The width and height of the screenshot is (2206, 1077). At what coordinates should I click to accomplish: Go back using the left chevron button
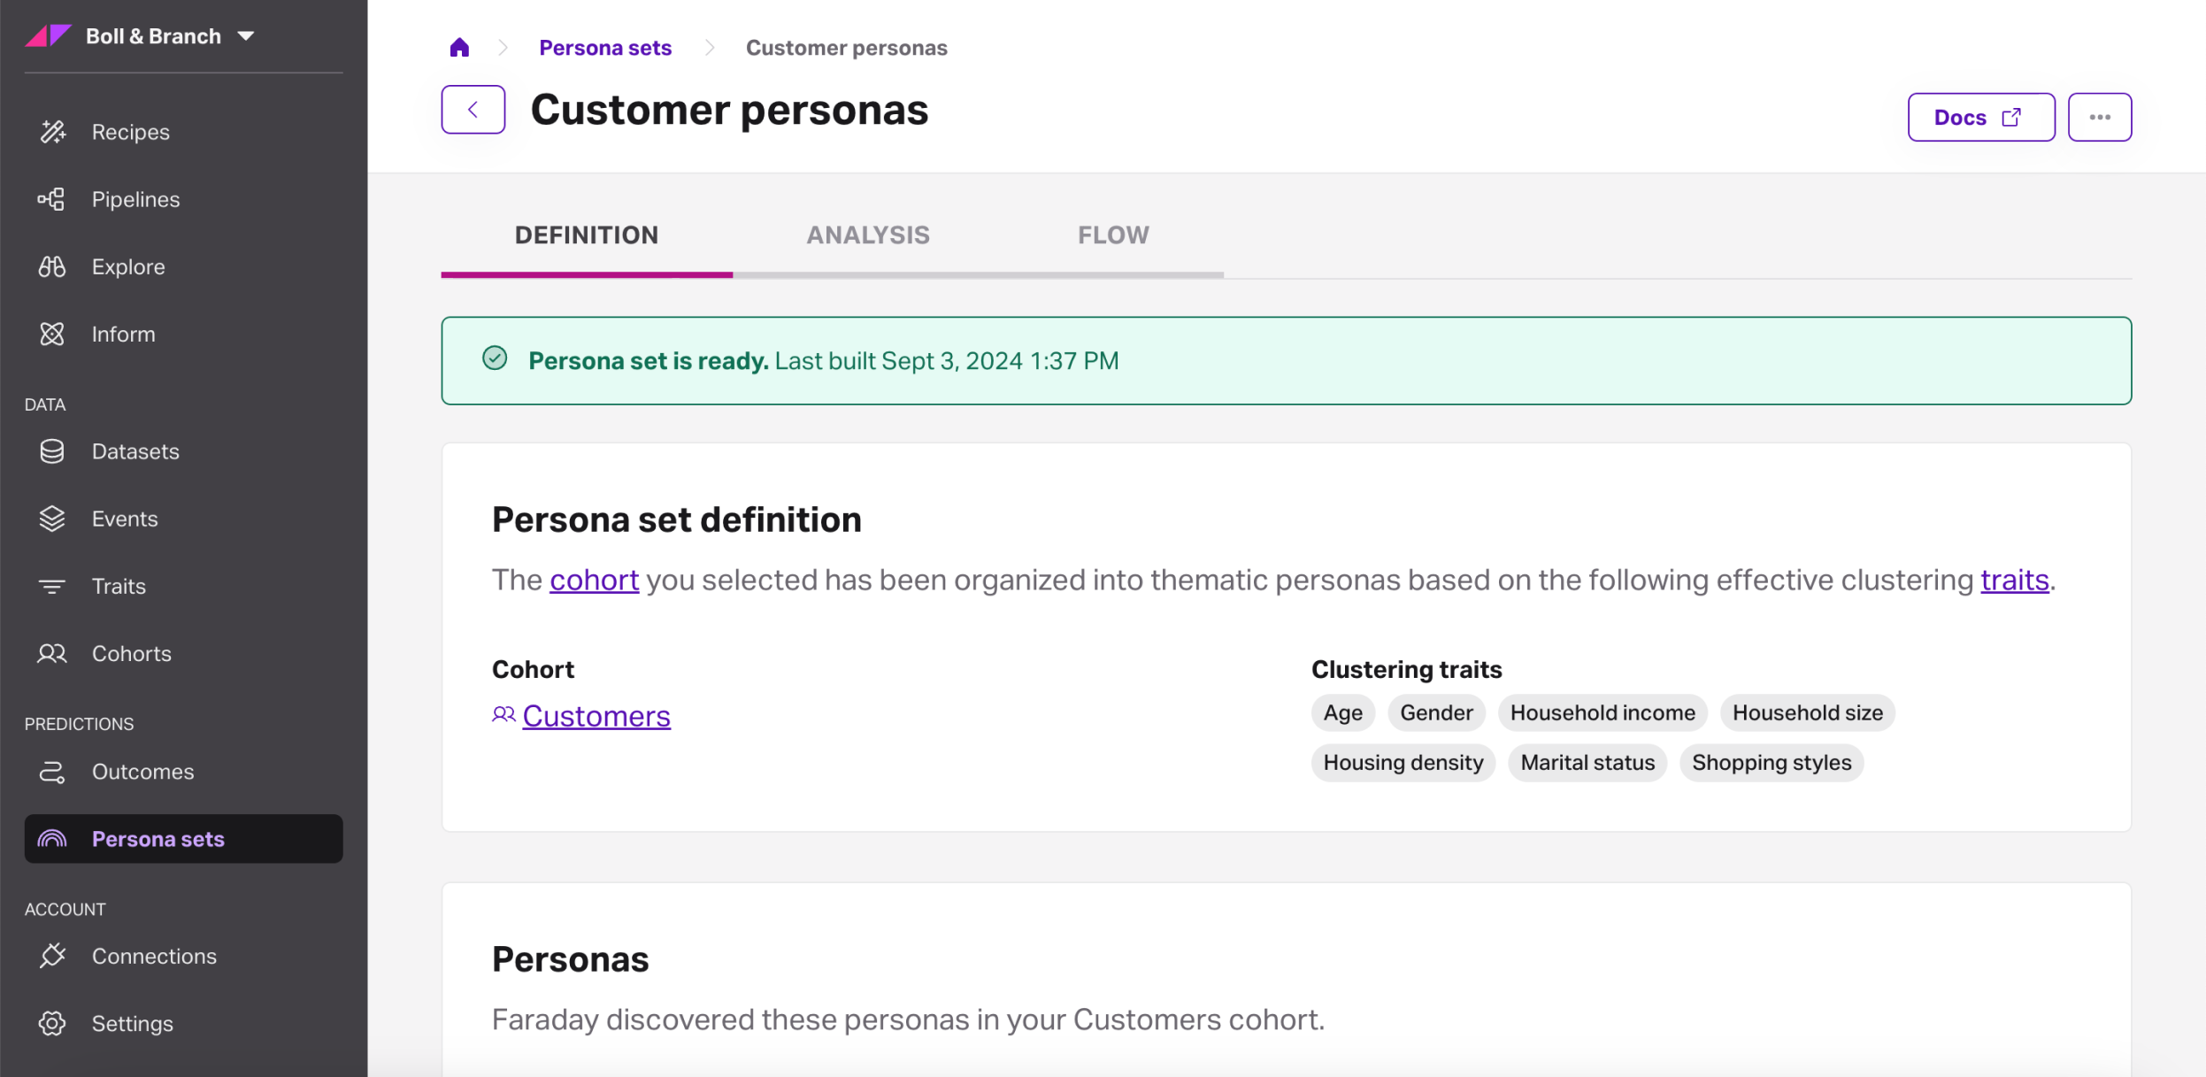pyautogui.click(x=473, y=110)
